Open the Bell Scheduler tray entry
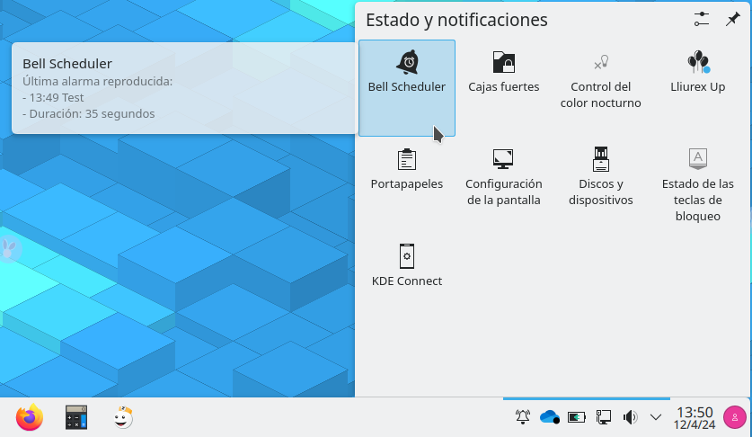 point(407,72)
